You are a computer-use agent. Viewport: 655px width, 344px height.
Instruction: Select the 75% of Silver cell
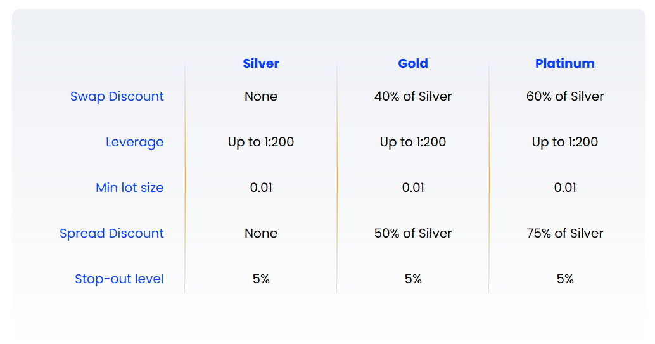(565, 233)
